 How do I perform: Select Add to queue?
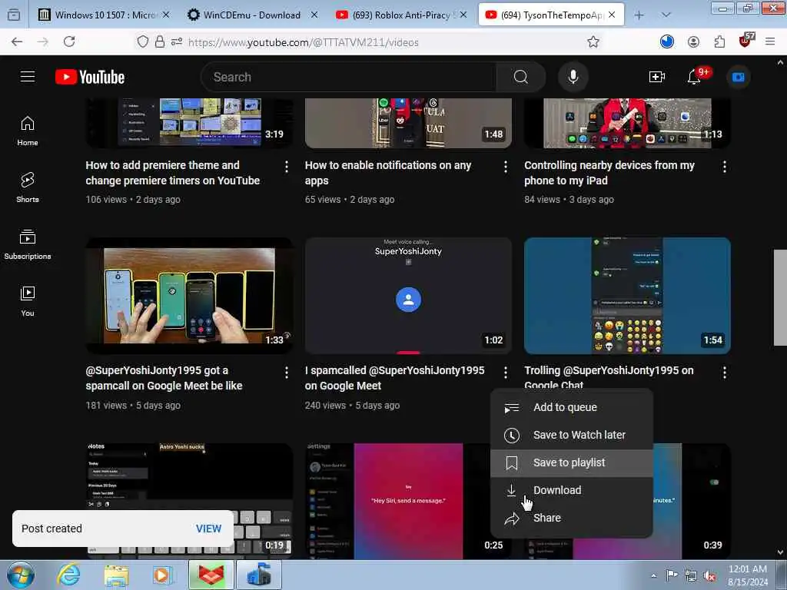[x=572, y=407]
